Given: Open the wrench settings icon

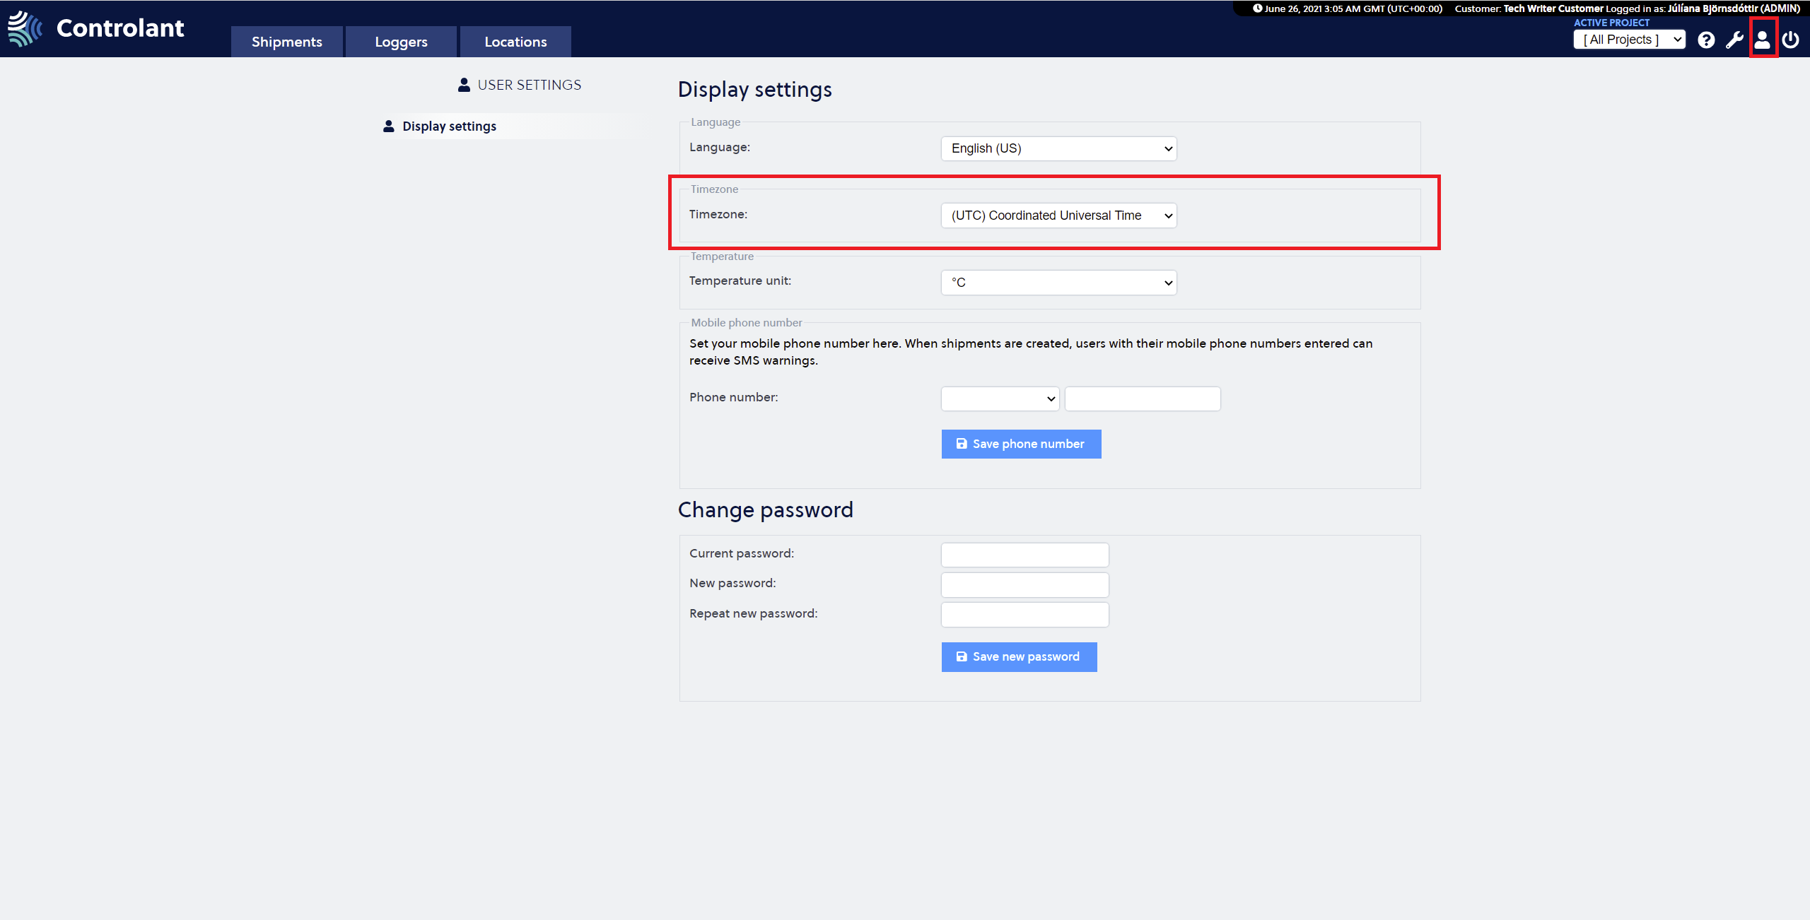Looking at the screenshot, I should coord(1734,40).
